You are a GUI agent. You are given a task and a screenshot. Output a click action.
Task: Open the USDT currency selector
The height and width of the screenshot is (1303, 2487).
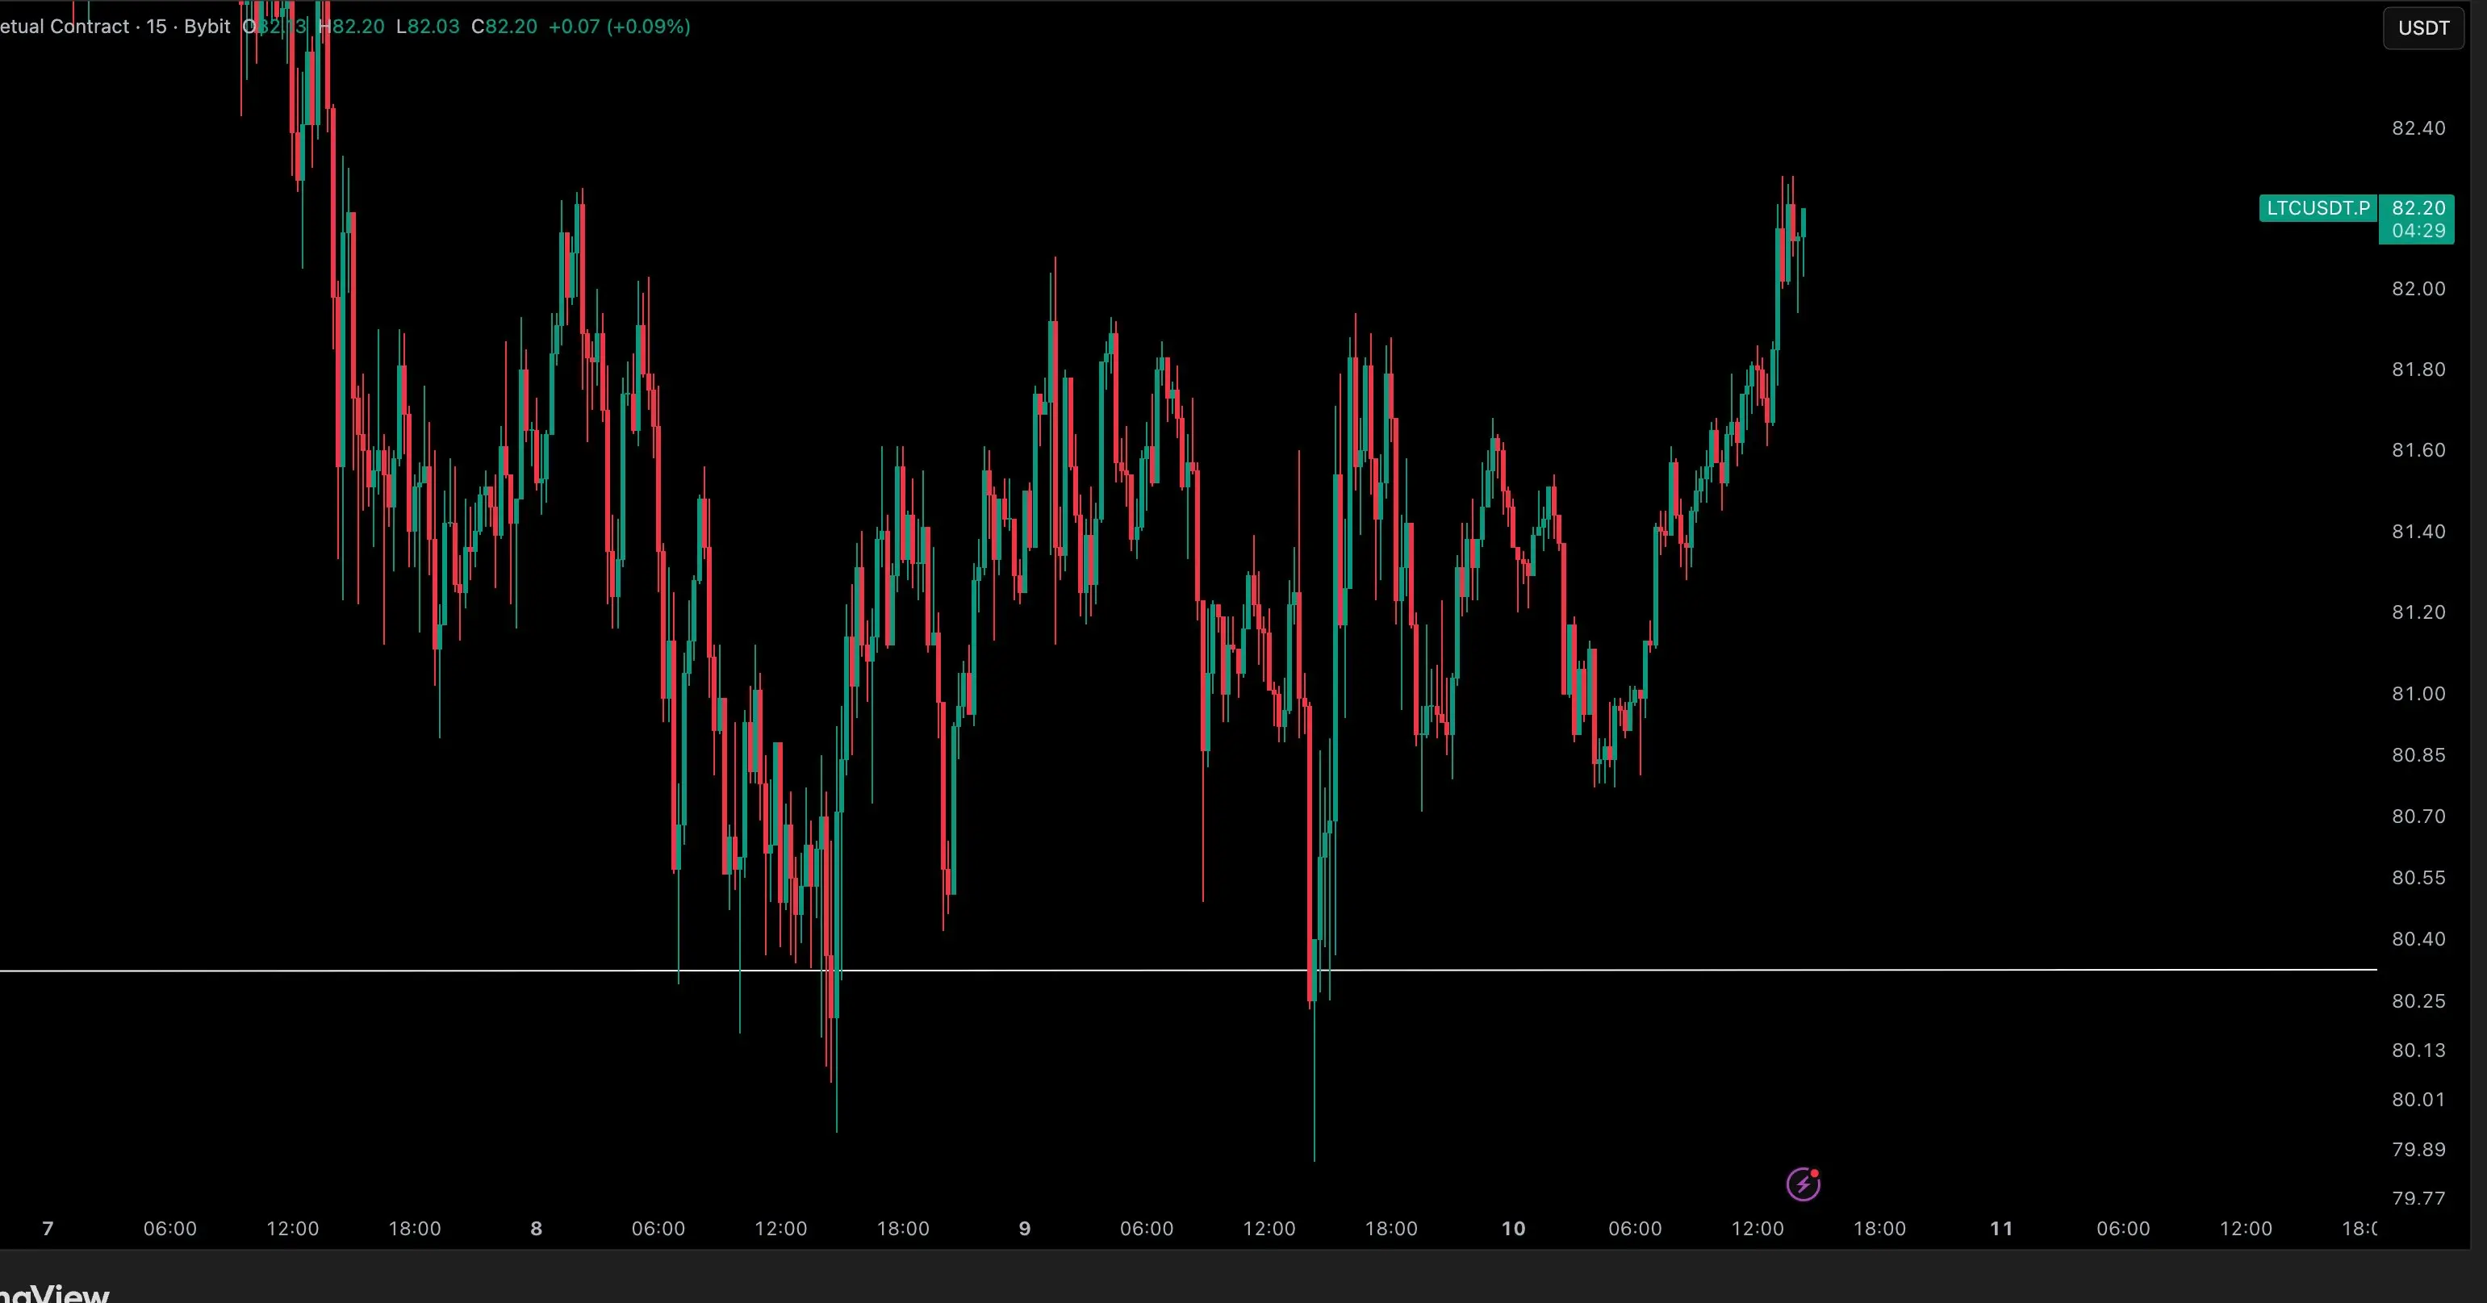[2423, 28]
